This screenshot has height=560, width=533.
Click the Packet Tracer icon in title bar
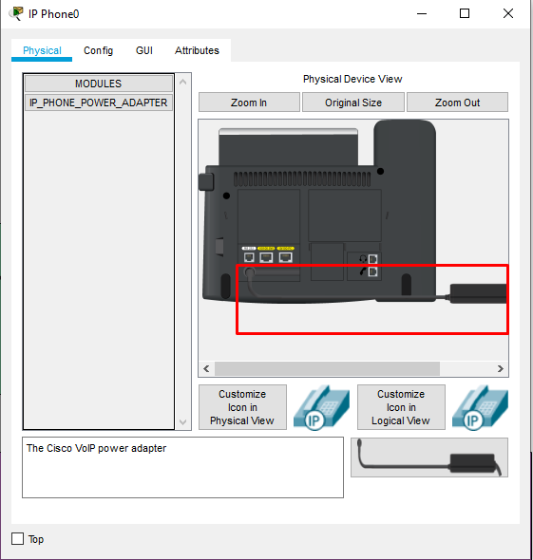pos(16,13)
